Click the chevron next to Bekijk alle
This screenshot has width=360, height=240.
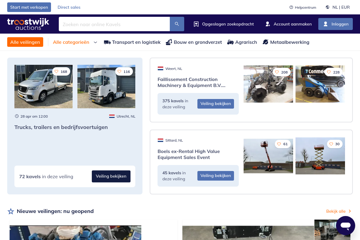click(350, 211)
